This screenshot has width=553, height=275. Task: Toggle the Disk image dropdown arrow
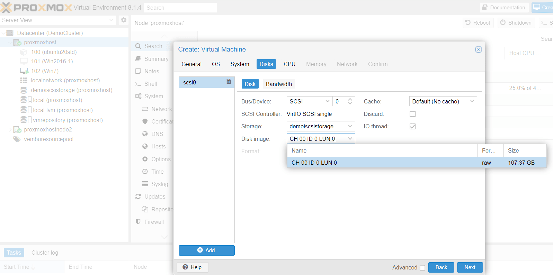350,139
